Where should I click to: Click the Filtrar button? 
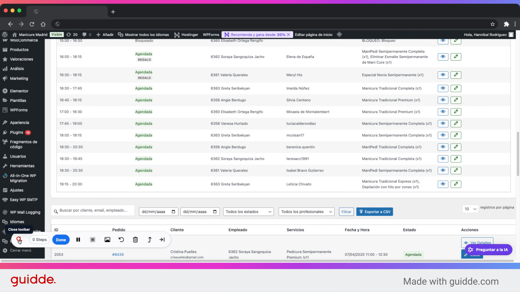(346, 212)
